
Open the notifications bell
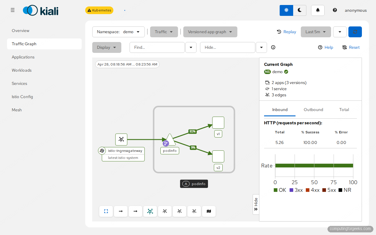coord(318,10)
